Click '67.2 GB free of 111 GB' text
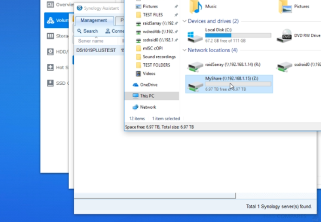This screenshot has height=222, width=321. point(225,41)
